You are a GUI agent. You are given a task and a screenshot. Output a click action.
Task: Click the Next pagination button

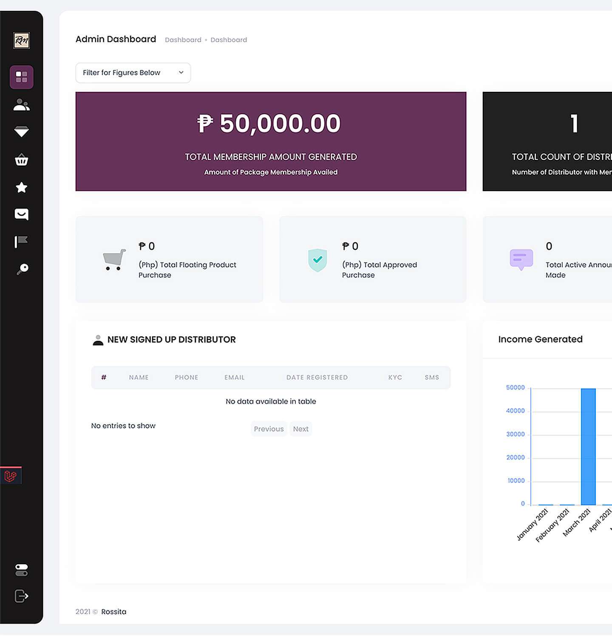tap(301, 429)
